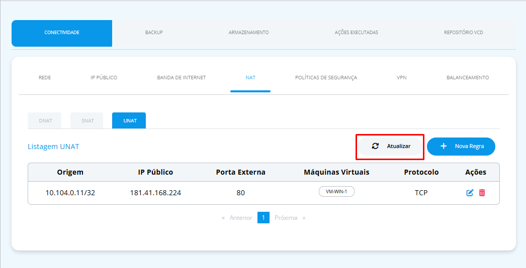Delete the VM-WIN-1 UNAT rule
The image size is (526, 268).
tap(482, 193)
